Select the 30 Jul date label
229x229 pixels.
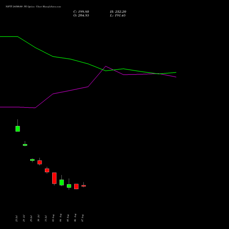[x=38, y=218]
